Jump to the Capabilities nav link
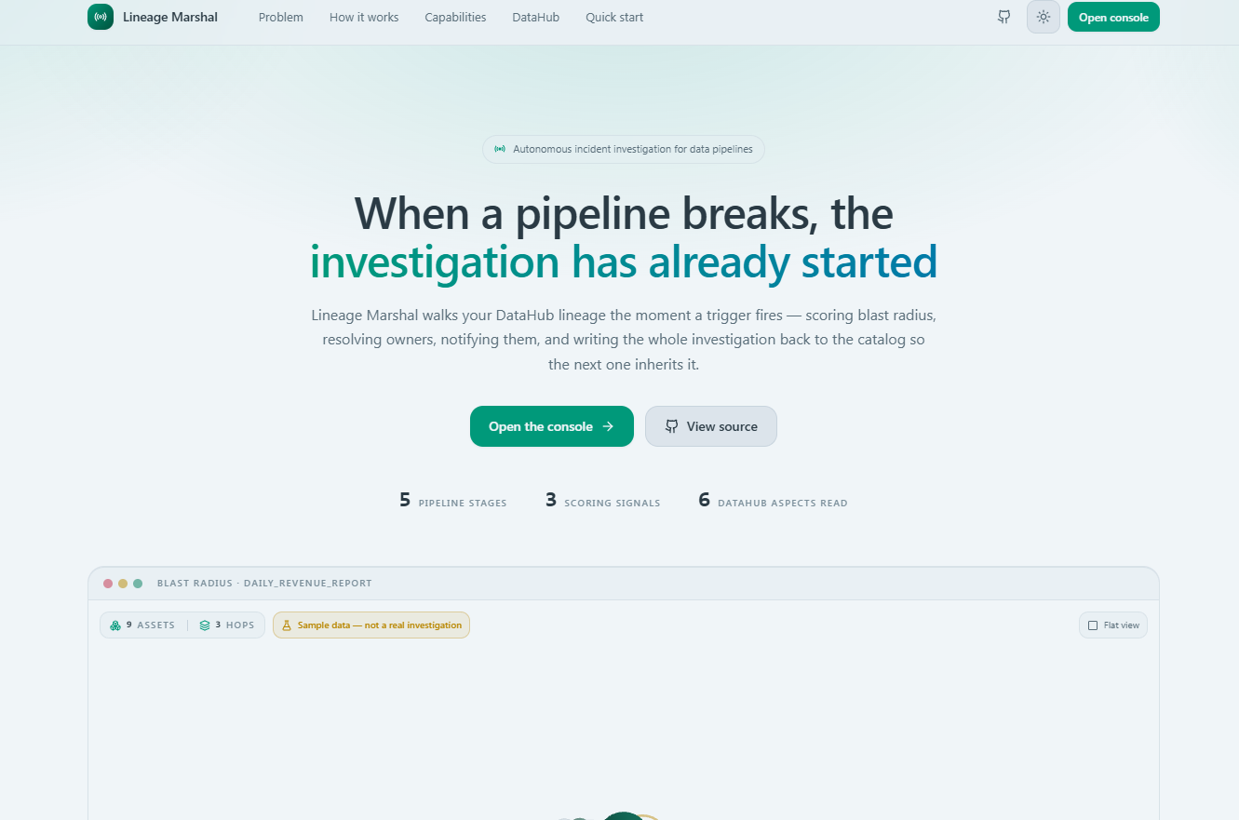 455,17
